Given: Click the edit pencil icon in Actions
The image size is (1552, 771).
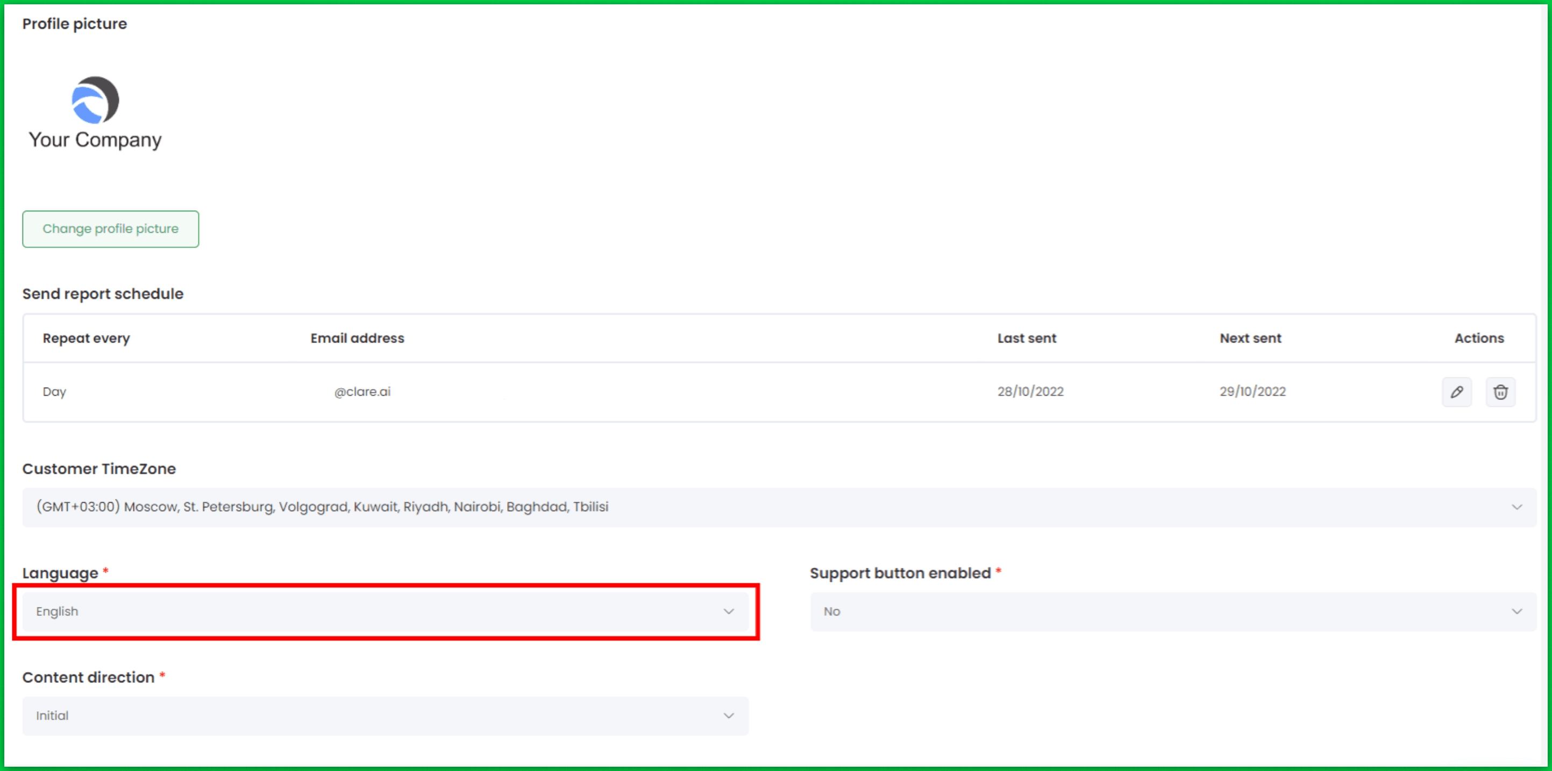Looking at the screenshot, I should click(x=1456, y=392).
